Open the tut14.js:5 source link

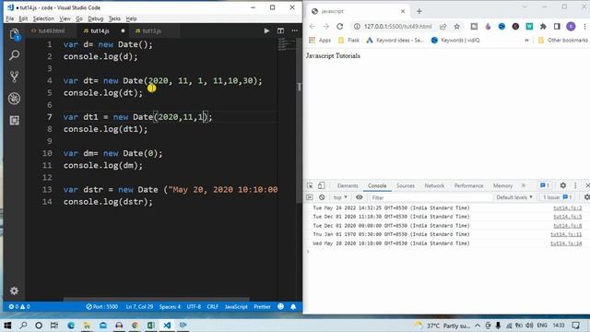(568, 217)
